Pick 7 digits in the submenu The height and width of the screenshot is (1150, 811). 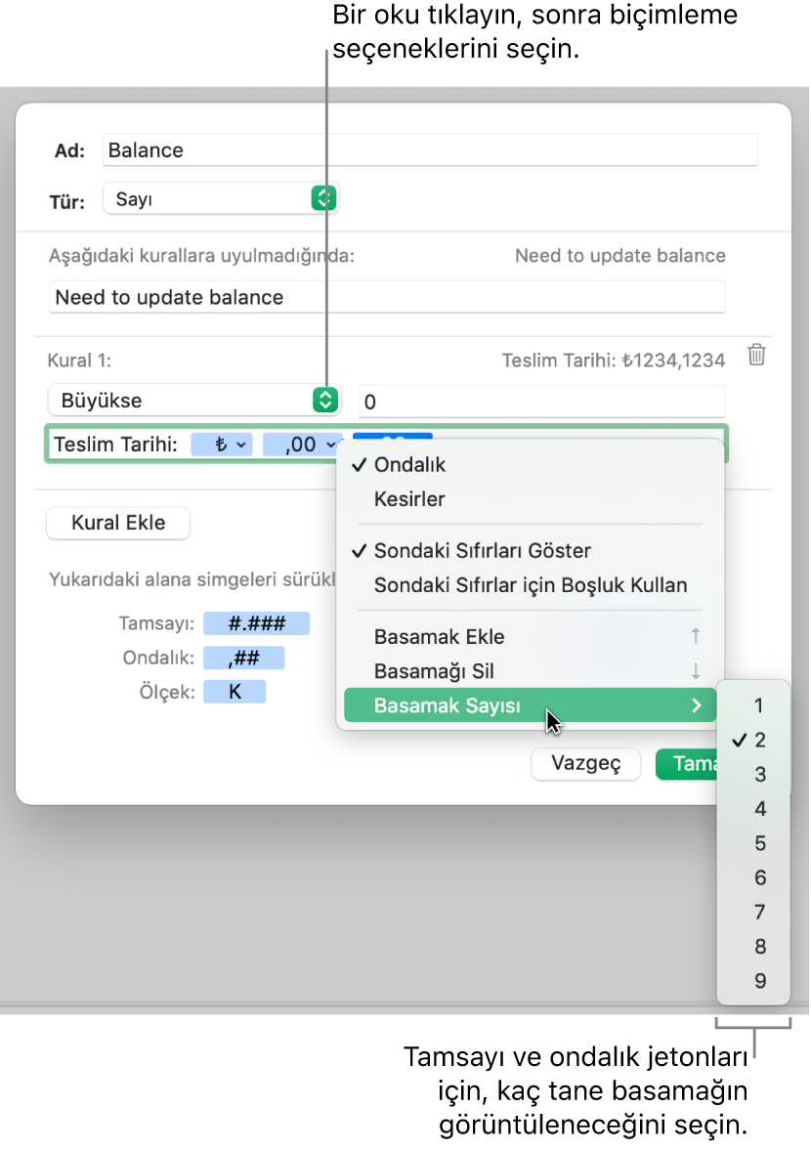point(753,913)
